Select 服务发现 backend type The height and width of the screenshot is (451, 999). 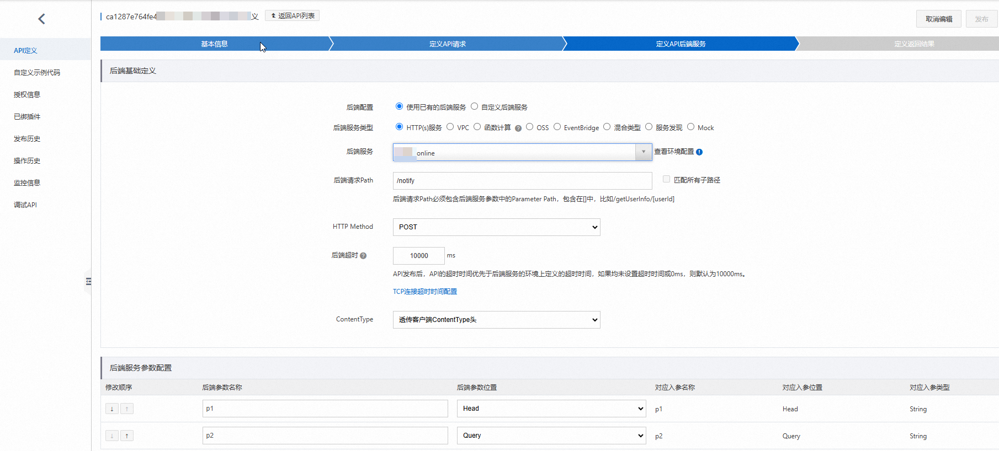(649, 127)
